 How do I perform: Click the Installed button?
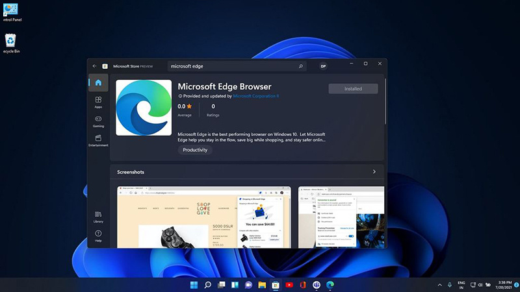(x=353, y=89)
